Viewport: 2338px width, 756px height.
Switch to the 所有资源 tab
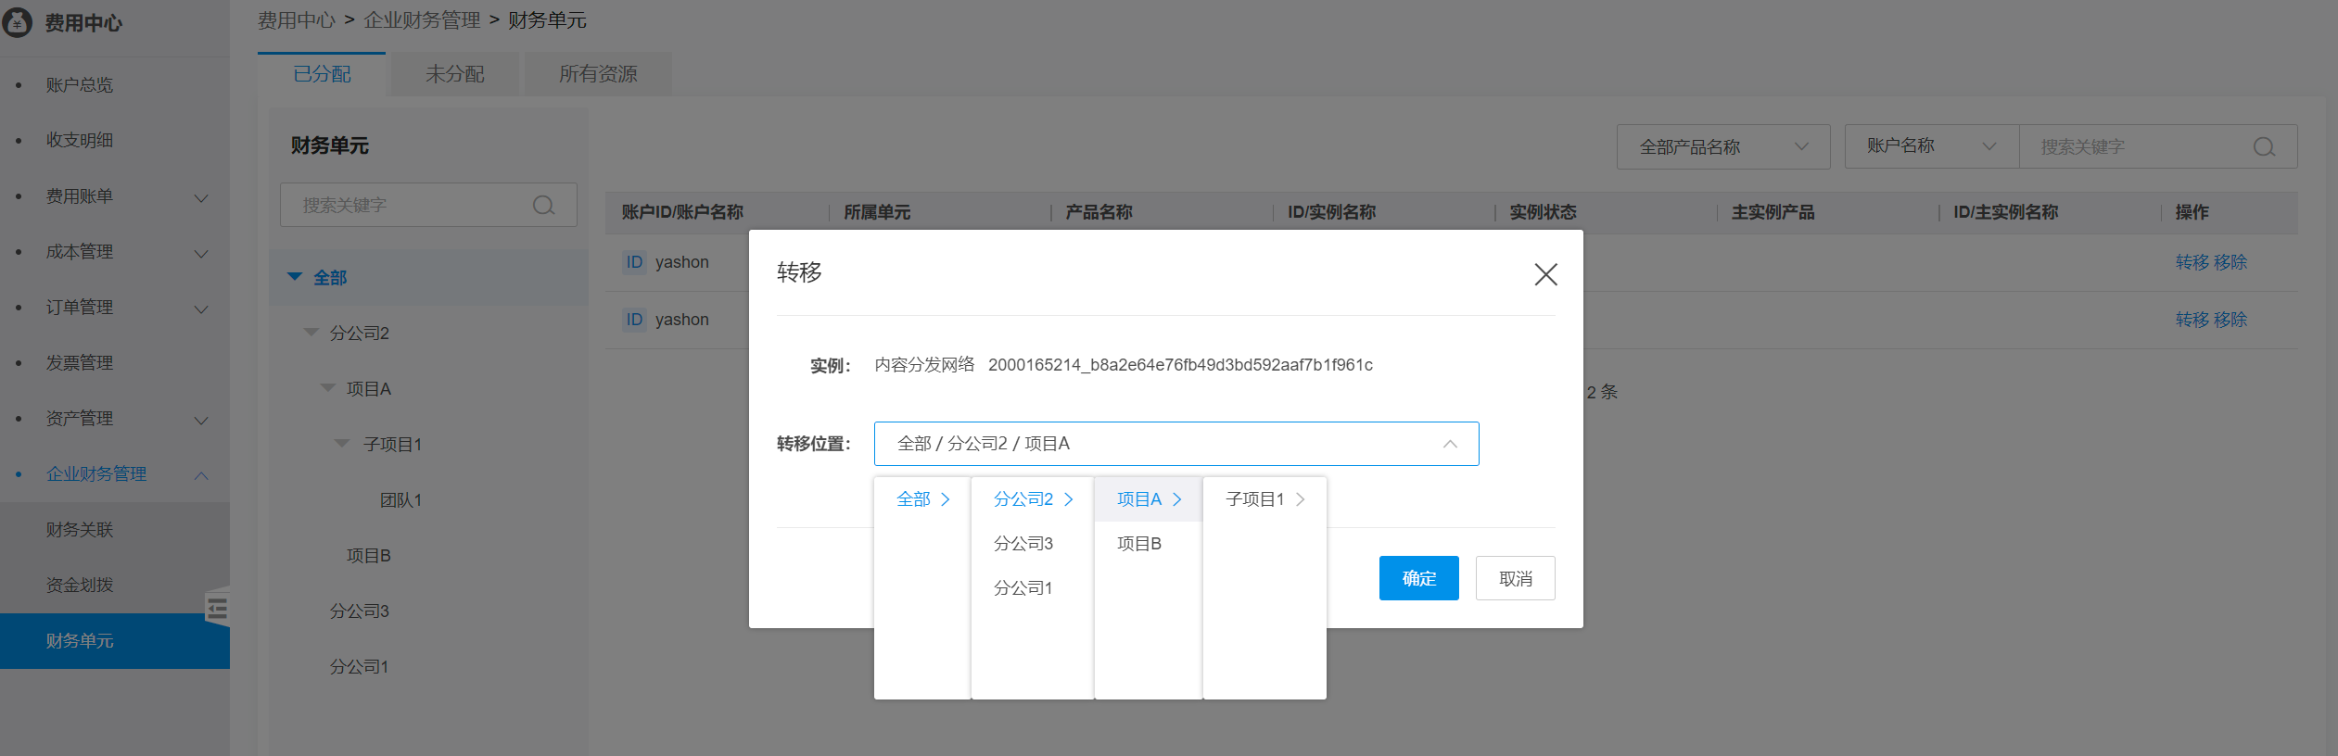point(598,74)
